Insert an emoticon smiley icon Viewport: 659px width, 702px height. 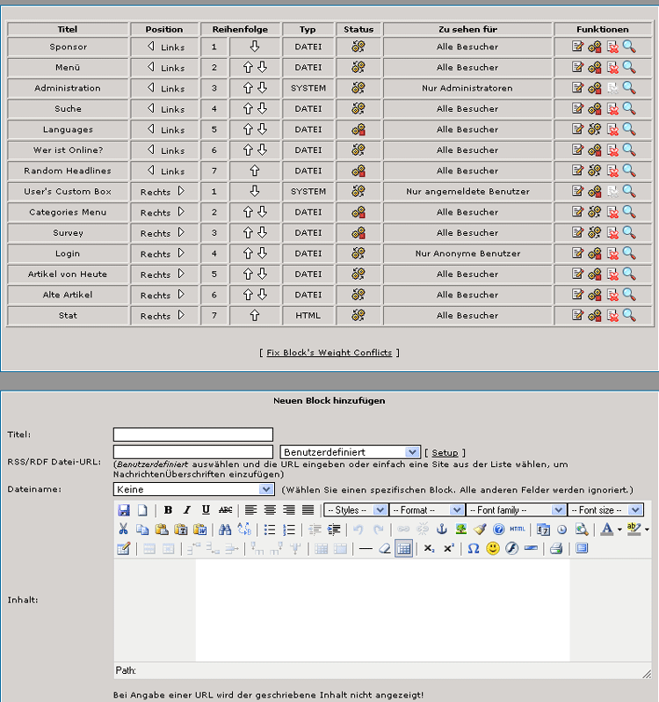pos(493,548)
